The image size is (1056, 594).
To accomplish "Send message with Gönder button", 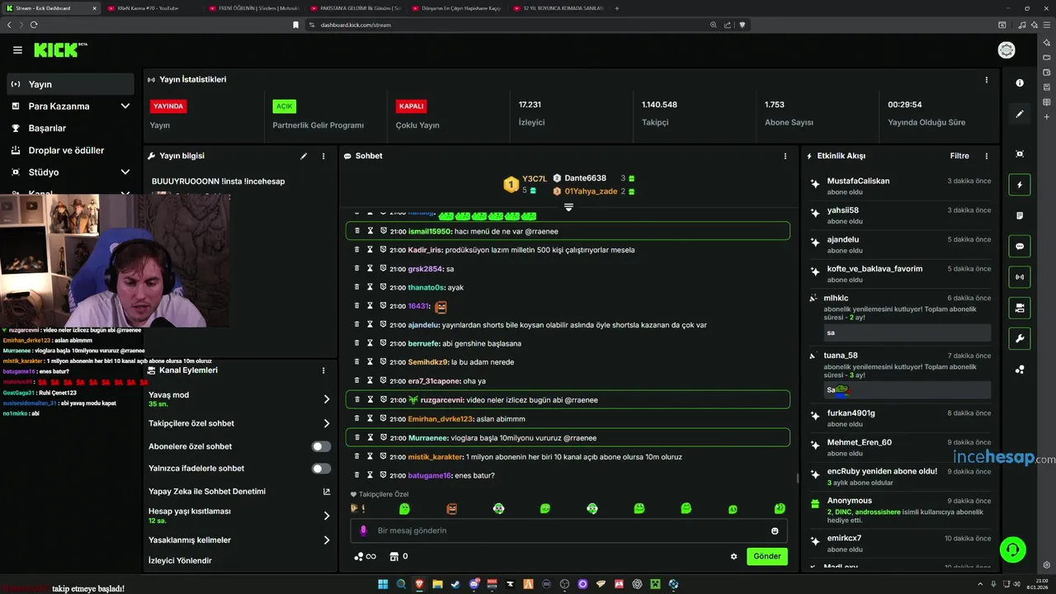I will tap(766, 556).
